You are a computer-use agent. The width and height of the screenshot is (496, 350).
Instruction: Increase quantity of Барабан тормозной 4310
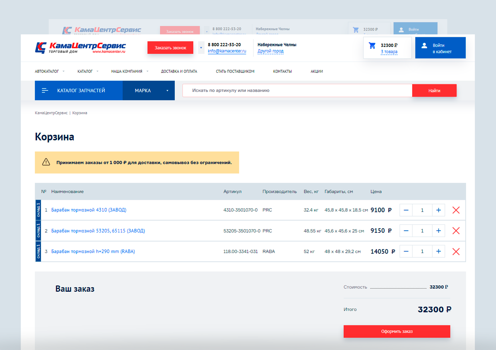pos(438,210)
